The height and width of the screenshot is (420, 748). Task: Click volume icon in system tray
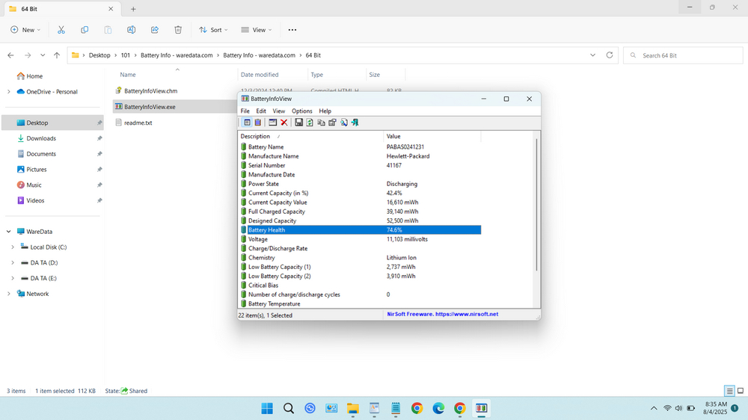tap(679, 408)
